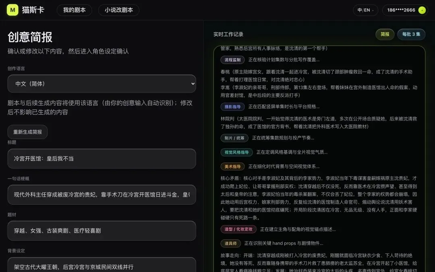Click status text 正在统筹集数规划与投产节奏
This screenshot has width=435, height=272.
283,138
